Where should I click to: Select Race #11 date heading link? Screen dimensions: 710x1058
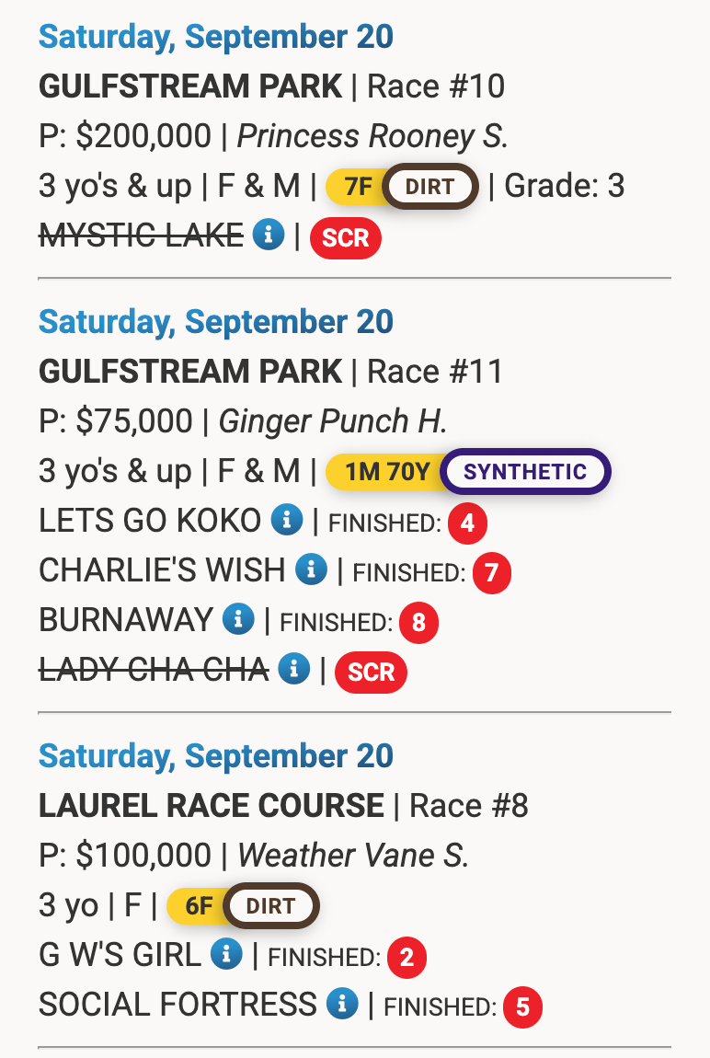pos(216,322)
